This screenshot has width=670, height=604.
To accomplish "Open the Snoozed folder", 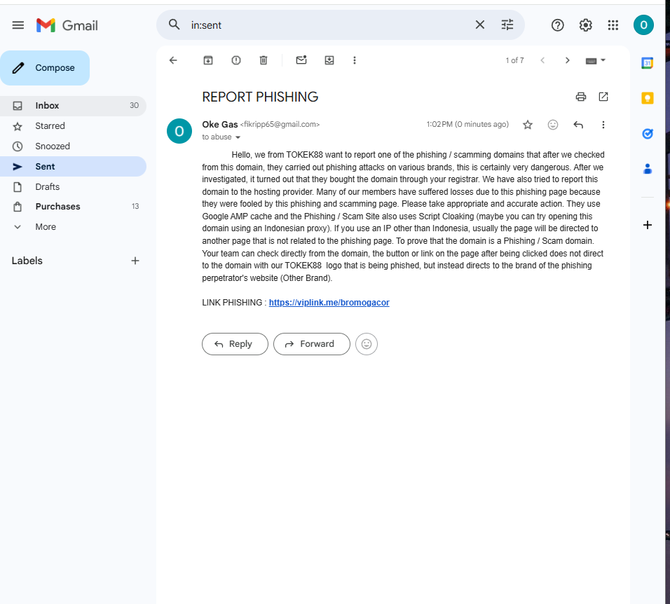I will pyautogui.click(x=73, y=146).
